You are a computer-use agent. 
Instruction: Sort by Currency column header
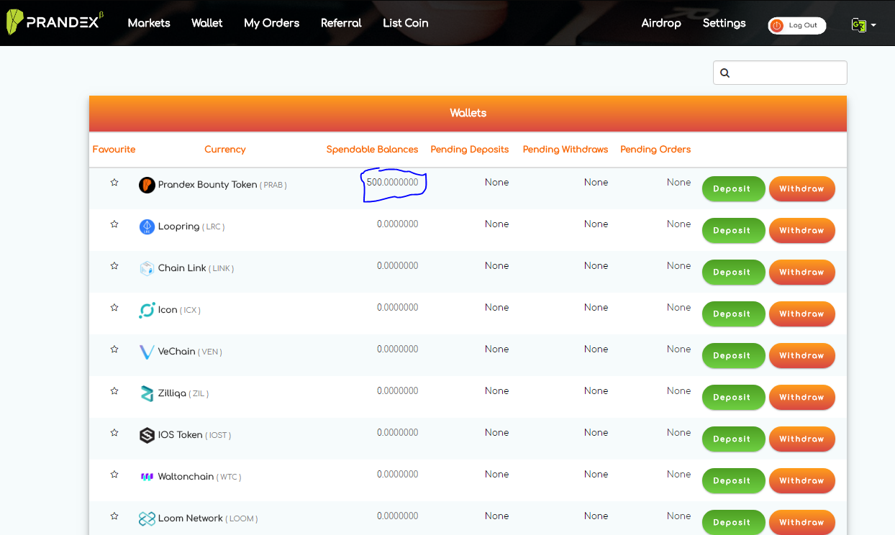225,150
